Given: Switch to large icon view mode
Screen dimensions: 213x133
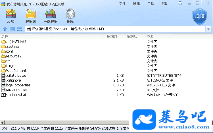Looking at the screenshot, I should [x=12, y=29].
